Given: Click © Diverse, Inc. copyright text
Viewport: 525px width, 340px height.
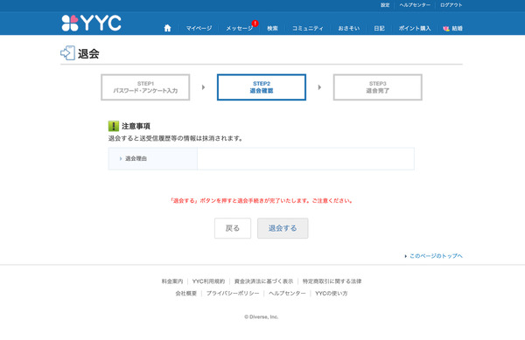Looking at the screenshot, I should (261, 317).
